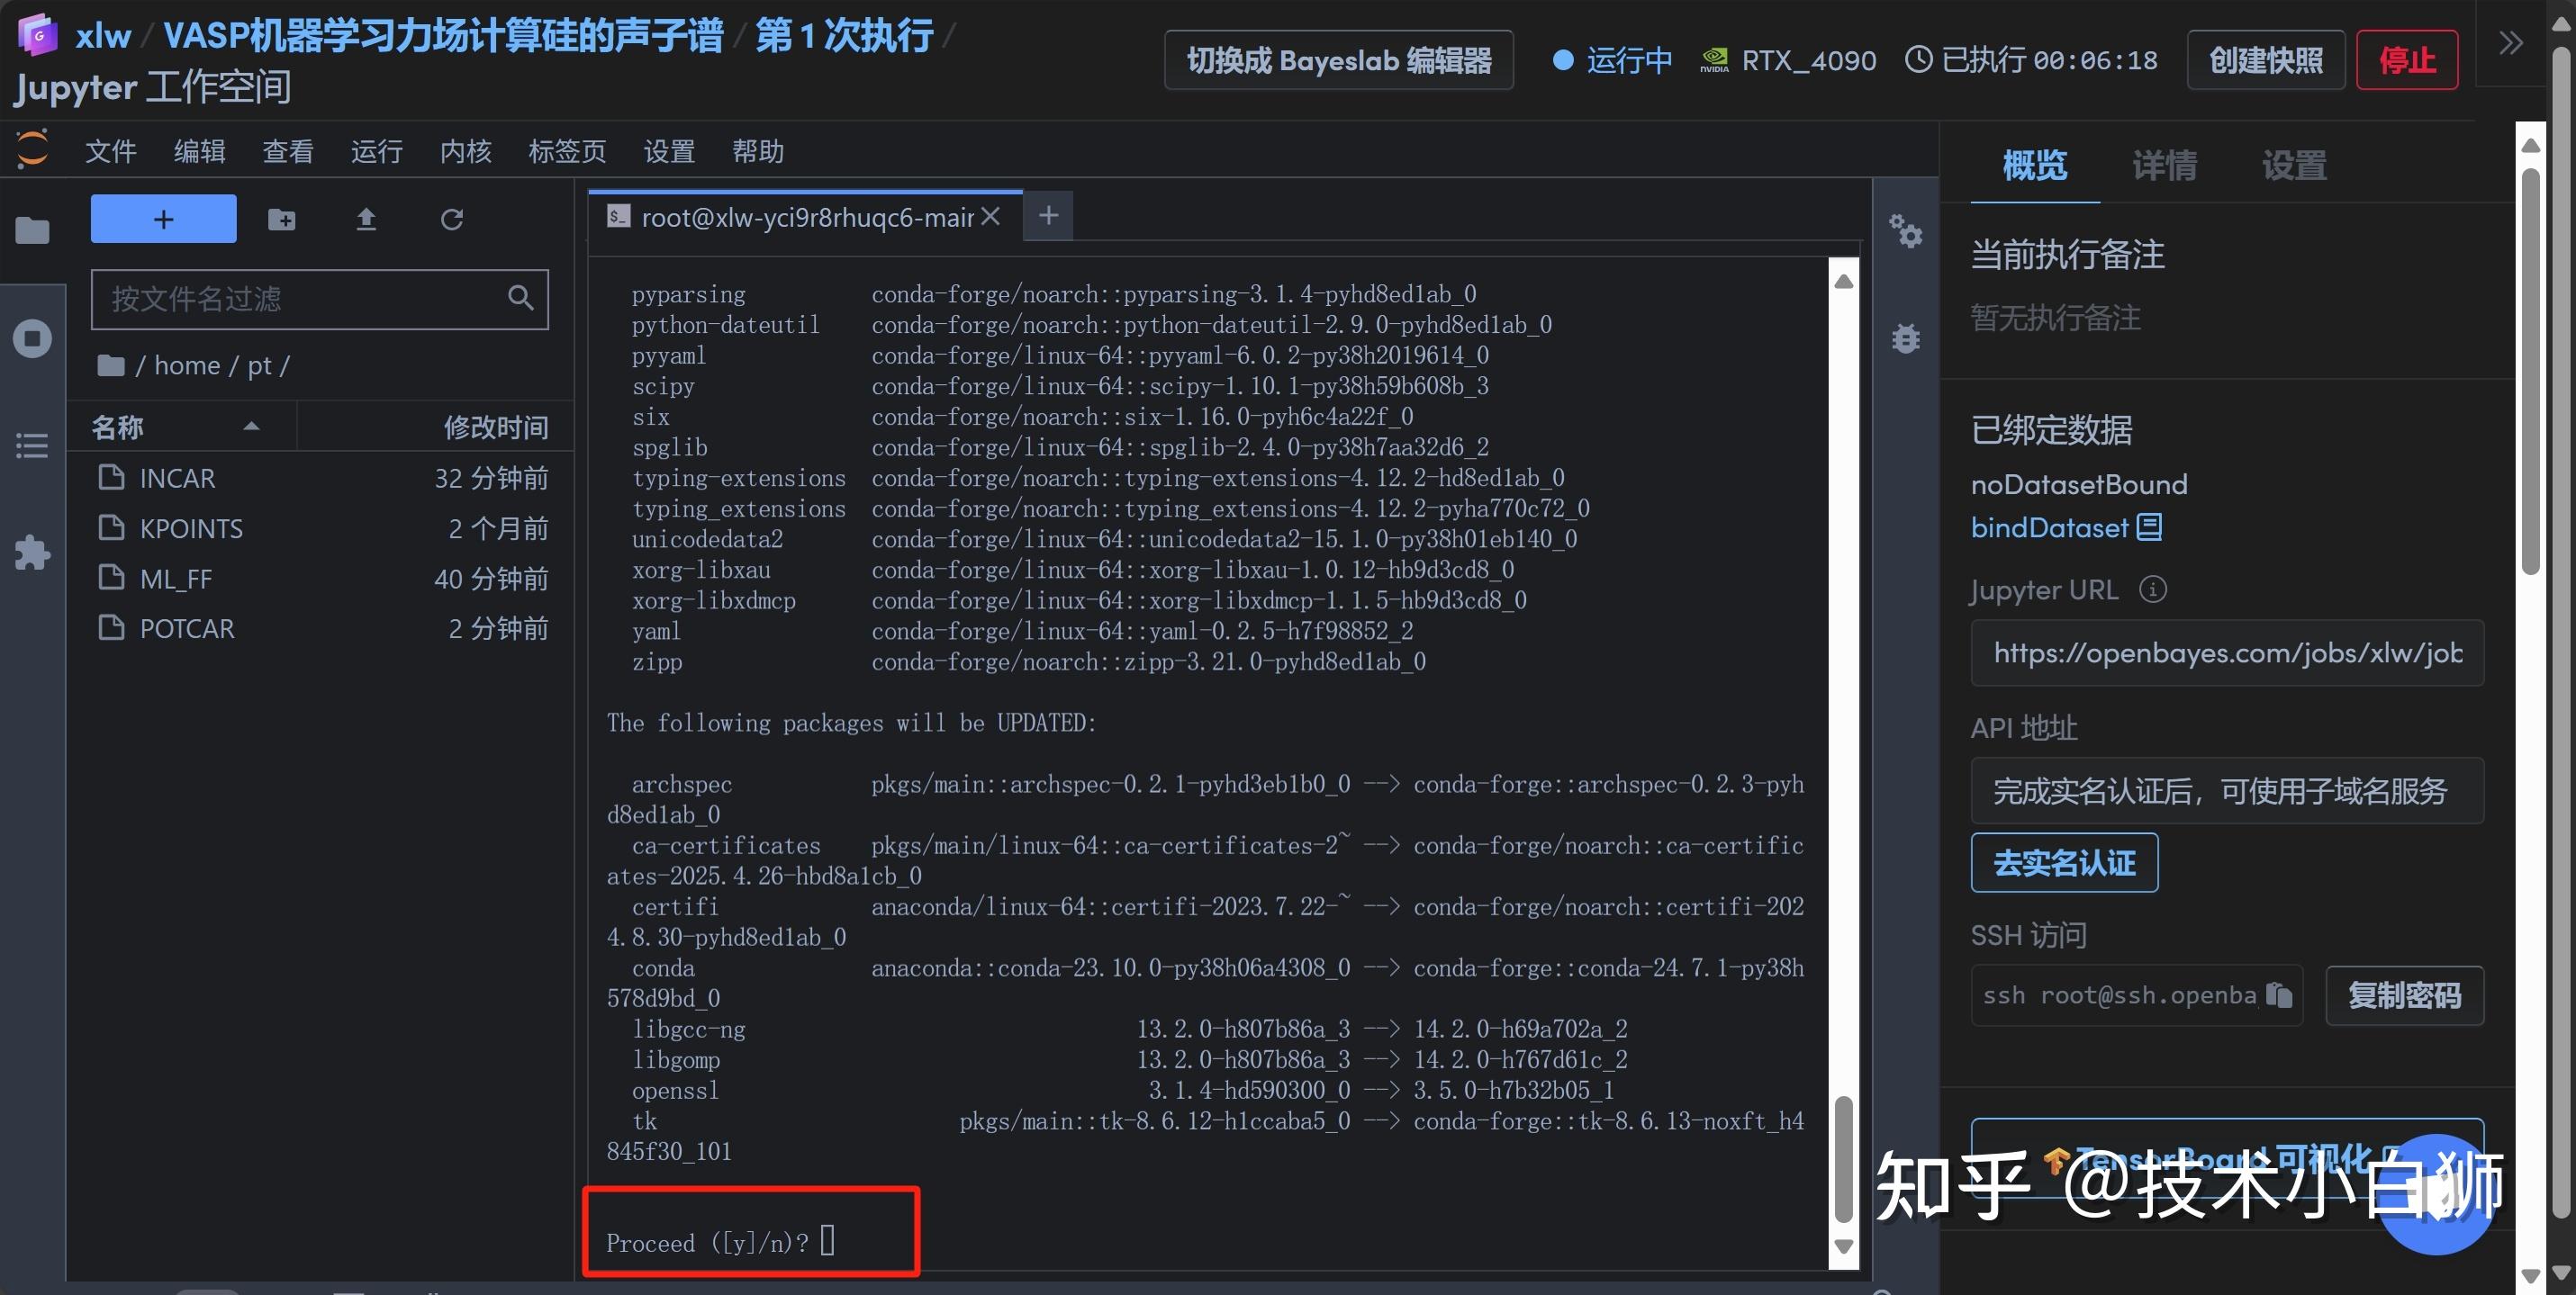Open the VASP机器学习力场计算硅的声子谱 breadcrumb link
2576x1295 pixels.
pos(443,36)
